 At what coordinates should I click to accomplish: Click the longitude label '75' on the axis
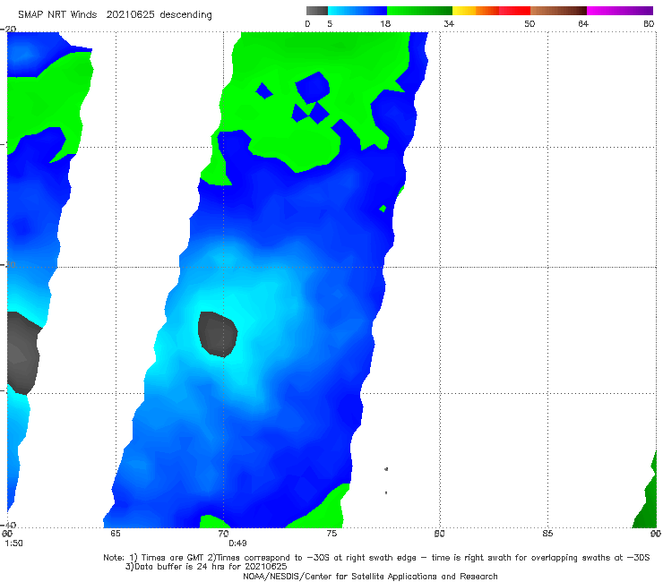pos(331,534)
